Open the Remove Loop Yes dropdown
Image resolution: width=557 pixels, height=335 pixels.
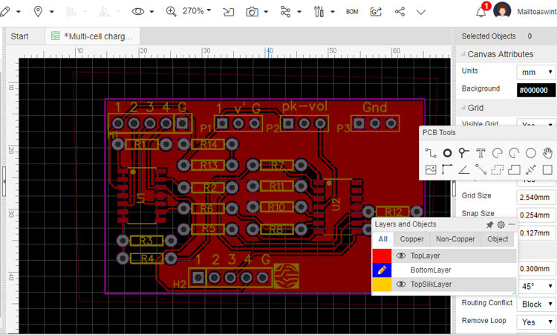click(536, 322)
